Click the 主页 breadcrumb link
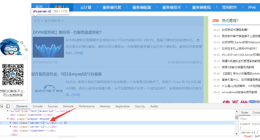 pos(37,21)
